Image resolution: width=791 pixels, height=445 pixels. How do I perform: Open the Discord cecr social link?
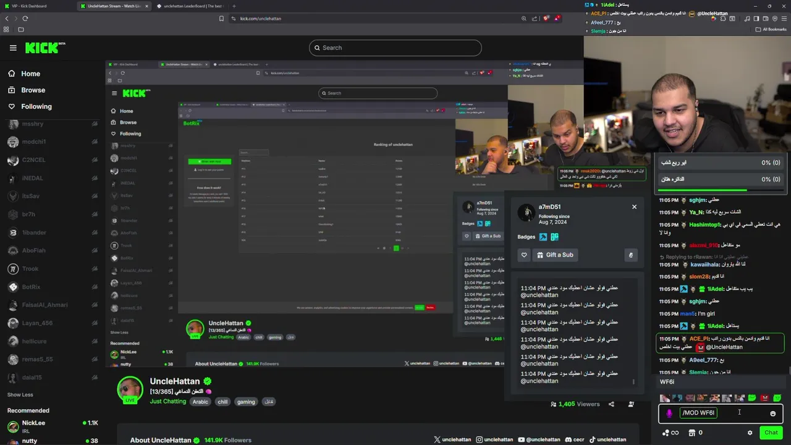tap(574, 439)
